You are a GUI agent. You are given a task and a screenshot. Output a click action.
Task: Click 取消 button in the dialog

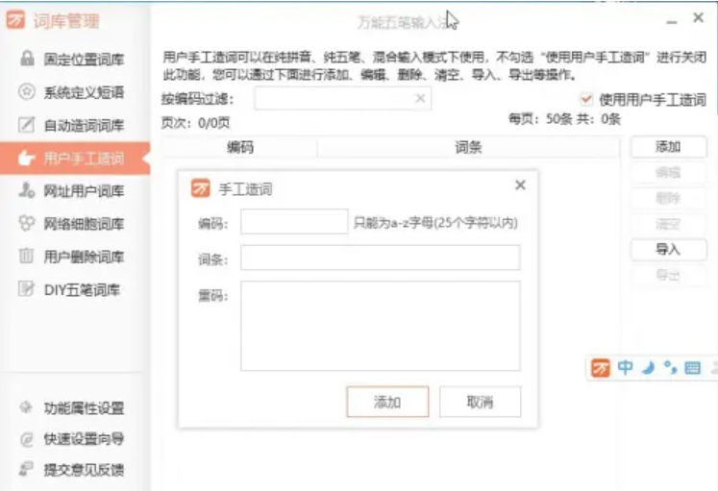click(x=480, y=402)
